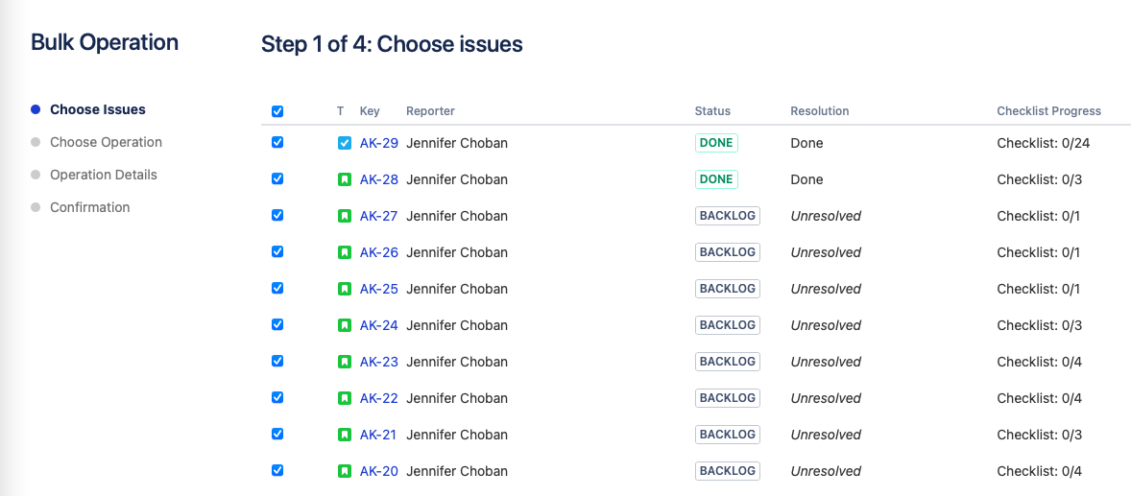Click the story icon beside AK-20
1131x496 pixels.
coord(345,471)
